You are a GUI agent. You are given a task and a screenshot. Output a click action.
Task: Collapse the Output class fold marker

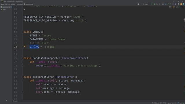coord(22,32)
